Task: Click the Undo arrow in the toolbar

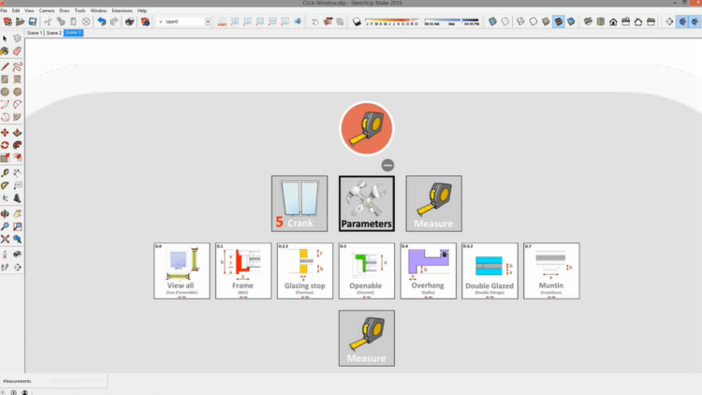Action: point(101,22)
